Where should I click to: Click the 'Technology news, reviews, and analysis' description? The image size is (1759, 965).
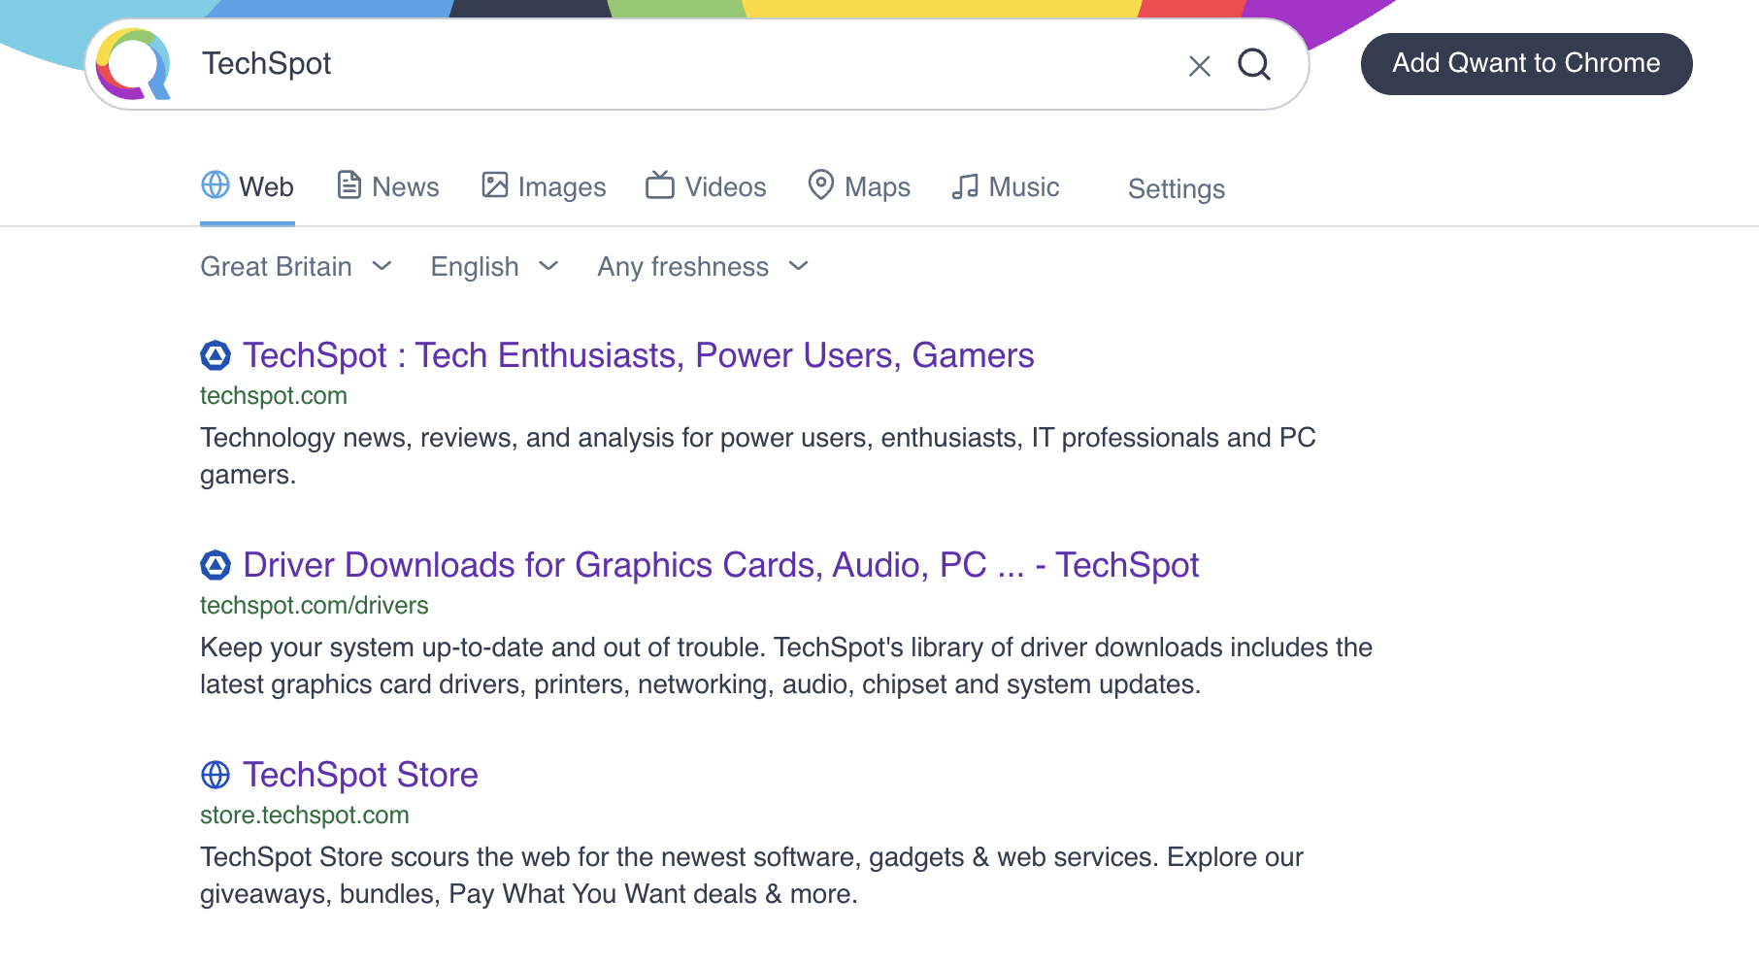757,456
